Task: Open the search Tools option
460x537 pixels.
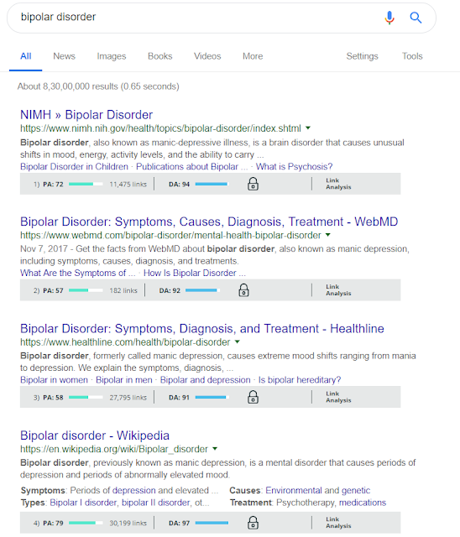Action: [412, 56]
